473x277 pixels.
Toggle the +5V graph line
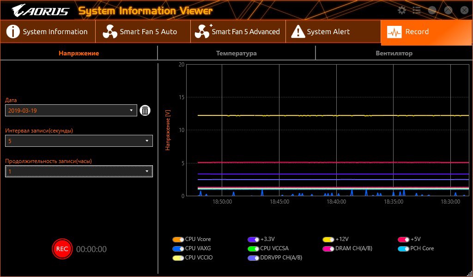pos(404,240)
